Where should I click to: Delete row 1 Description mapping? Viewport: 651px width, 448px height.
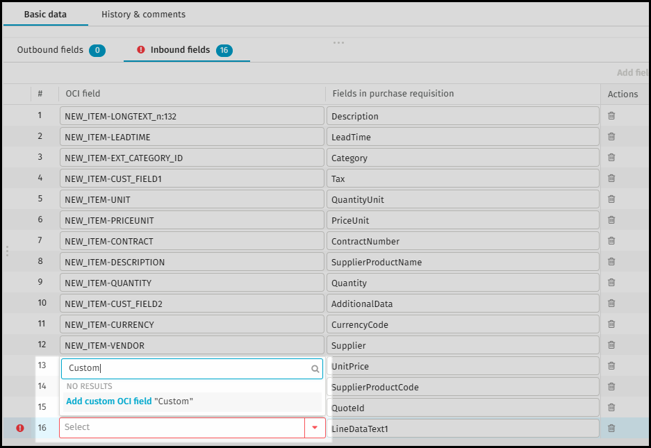[x=611, y=116]
